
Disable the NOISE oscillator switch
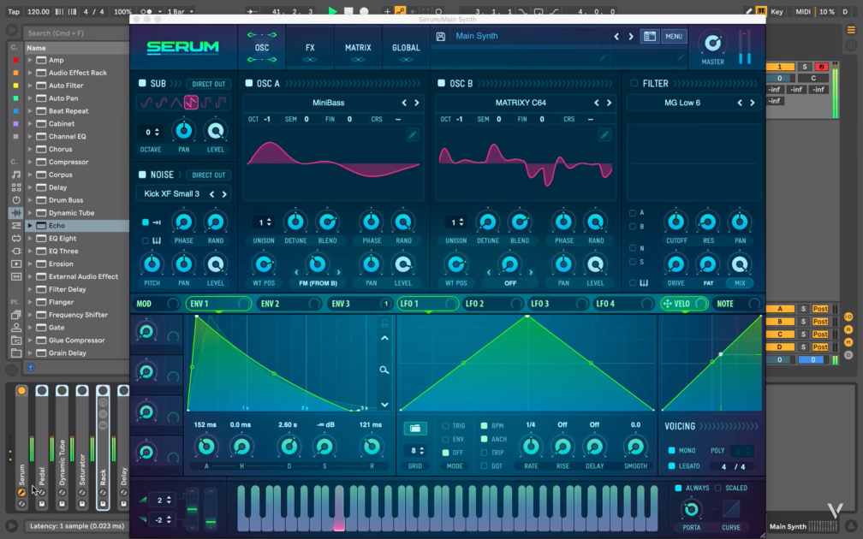[142, 175]
